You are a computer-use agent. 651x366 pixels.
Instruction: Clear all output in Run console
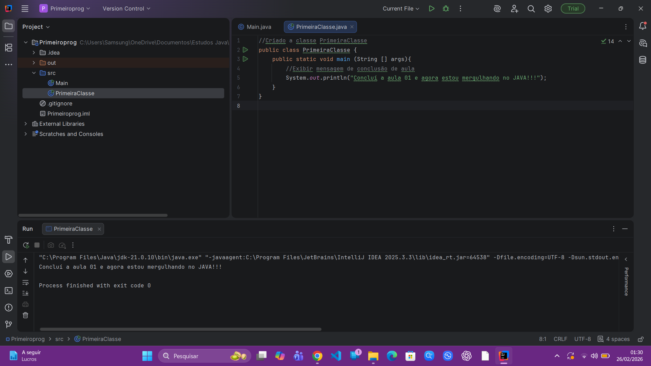point(25,315)
